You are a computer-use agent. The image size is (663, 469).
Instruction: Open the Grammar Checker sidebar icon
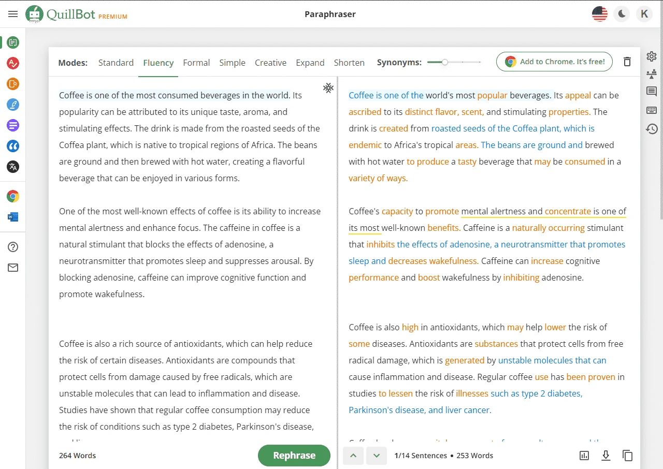[13, 63]
